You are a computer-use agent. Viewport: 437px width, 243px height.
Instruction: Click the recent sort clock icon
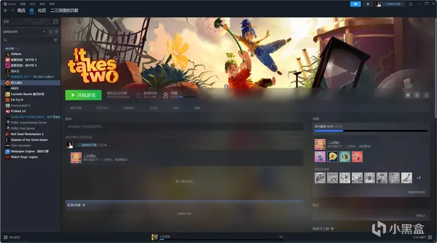51,32
